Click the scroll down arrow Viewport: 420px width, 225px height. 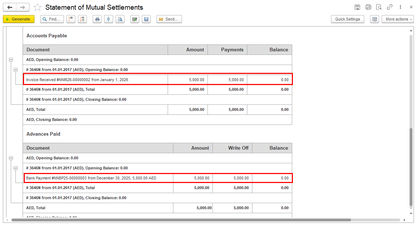click(x=411, y=214)
